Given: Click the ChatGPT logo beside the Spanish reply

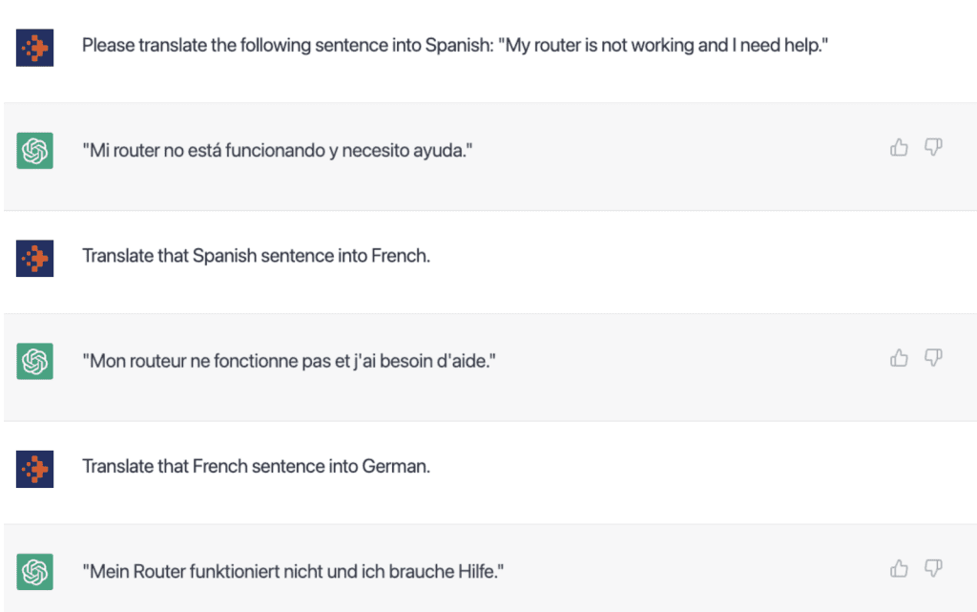Looking at the screenshot, I should click(x=35, y=150).
